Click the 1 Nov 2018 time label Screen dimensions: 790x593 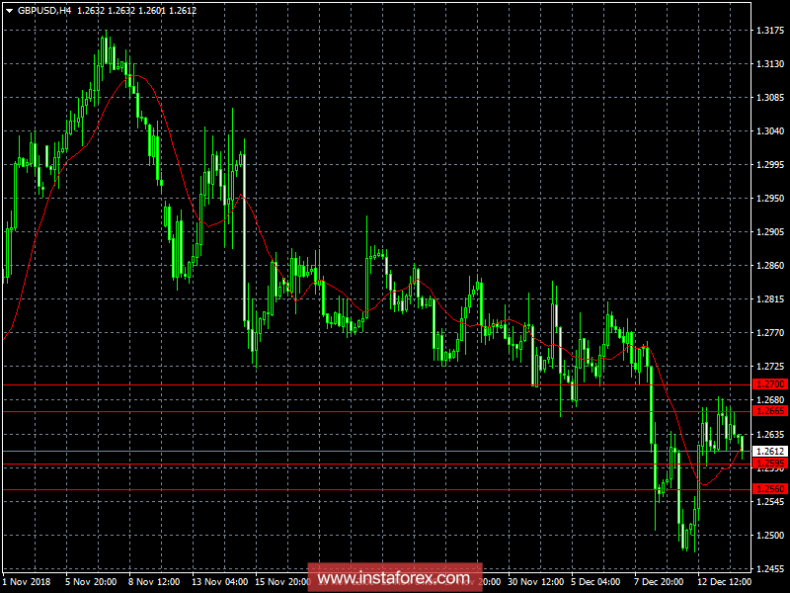tap(27, 581)
